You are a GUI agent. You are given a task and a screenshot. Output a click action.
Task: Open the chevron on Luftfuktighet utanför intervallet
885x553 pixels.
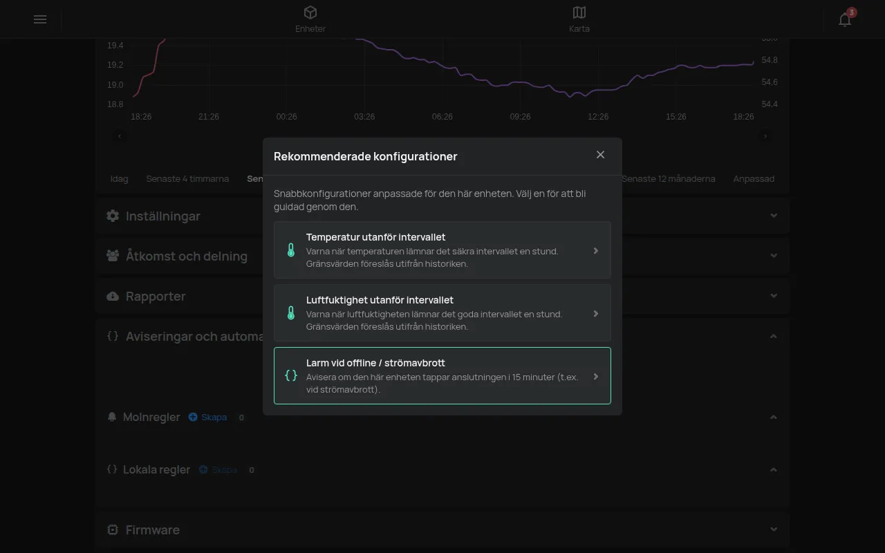pyautogui.click(x=596, y=313)
